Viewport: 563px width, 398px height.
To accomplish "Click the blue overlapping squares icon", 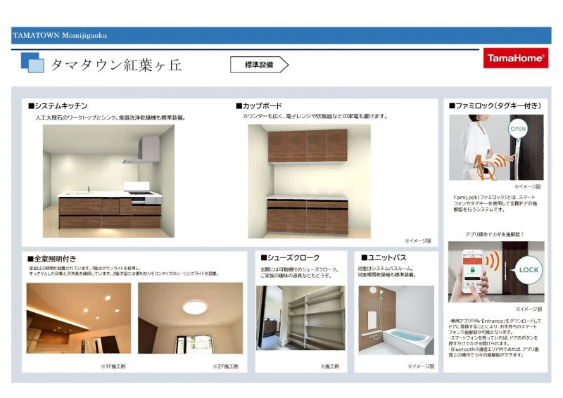I will tap(33, 63).
